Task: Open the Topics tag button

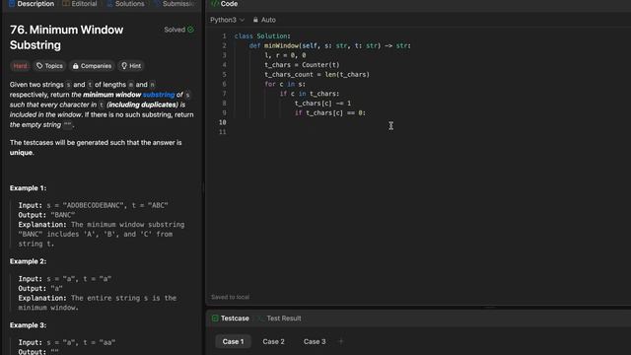Action: (x=49, y=66)
